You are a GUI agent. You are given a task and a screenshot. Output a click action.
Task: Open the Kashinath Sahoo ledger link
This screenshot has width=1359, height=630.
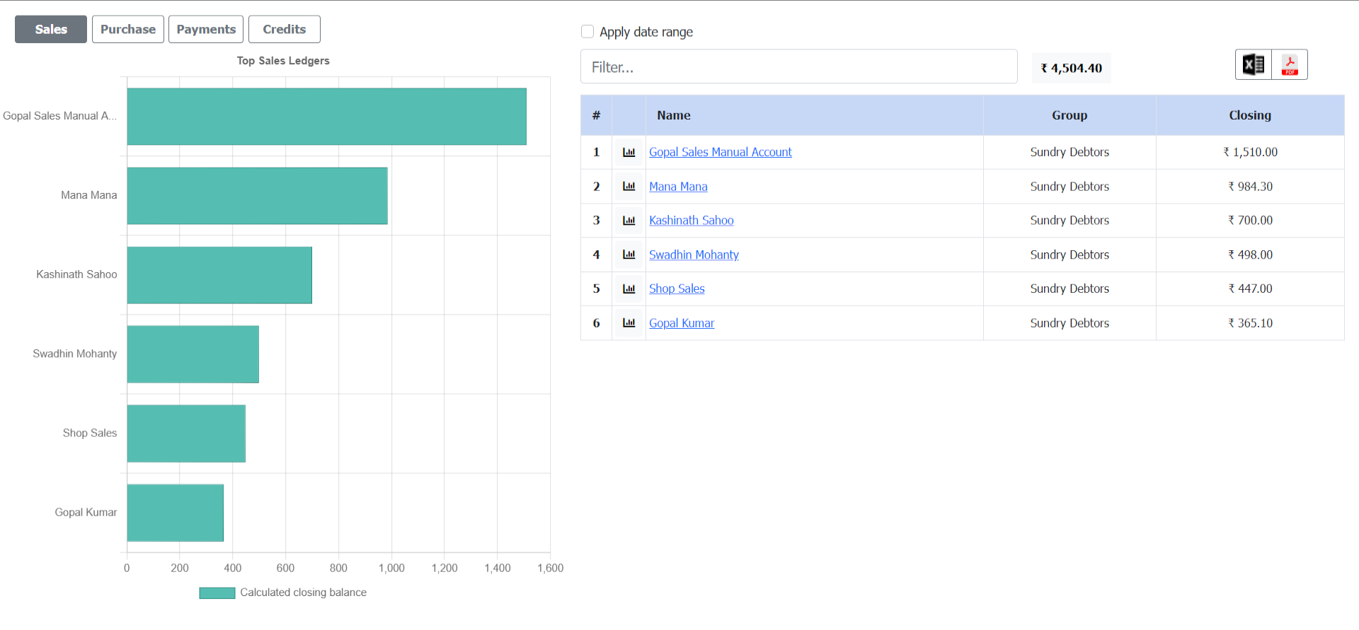point(691,221)
